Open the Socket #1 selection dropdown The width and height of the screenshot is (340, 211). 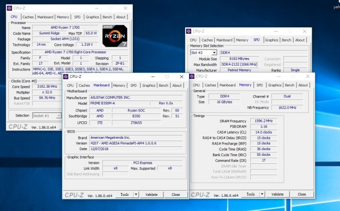point(59,116)
